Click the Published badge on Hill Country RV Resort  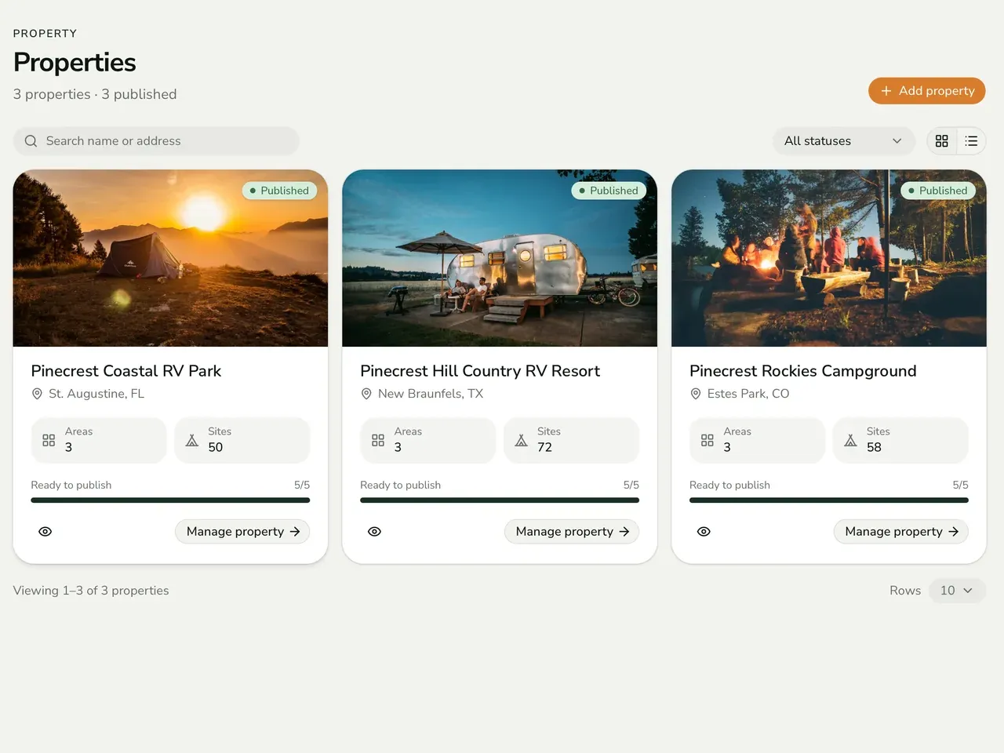[x=609, y=191]
